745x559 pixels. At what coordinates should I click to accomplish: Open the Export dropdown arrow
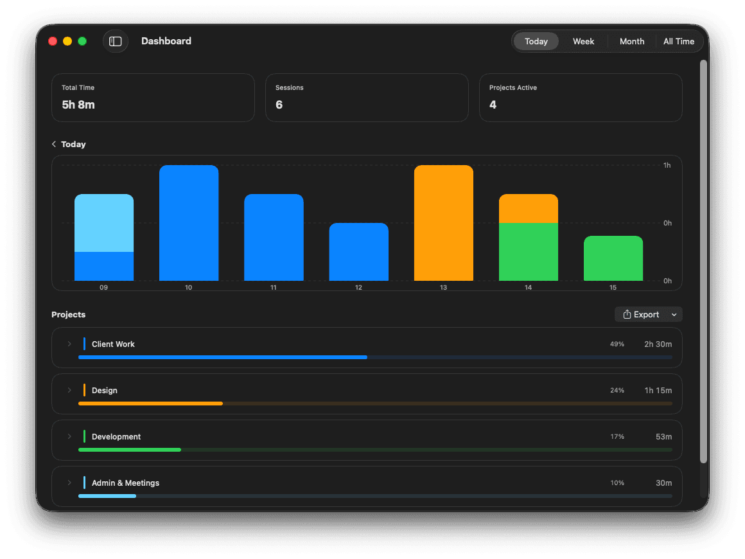tap(674, 315)
